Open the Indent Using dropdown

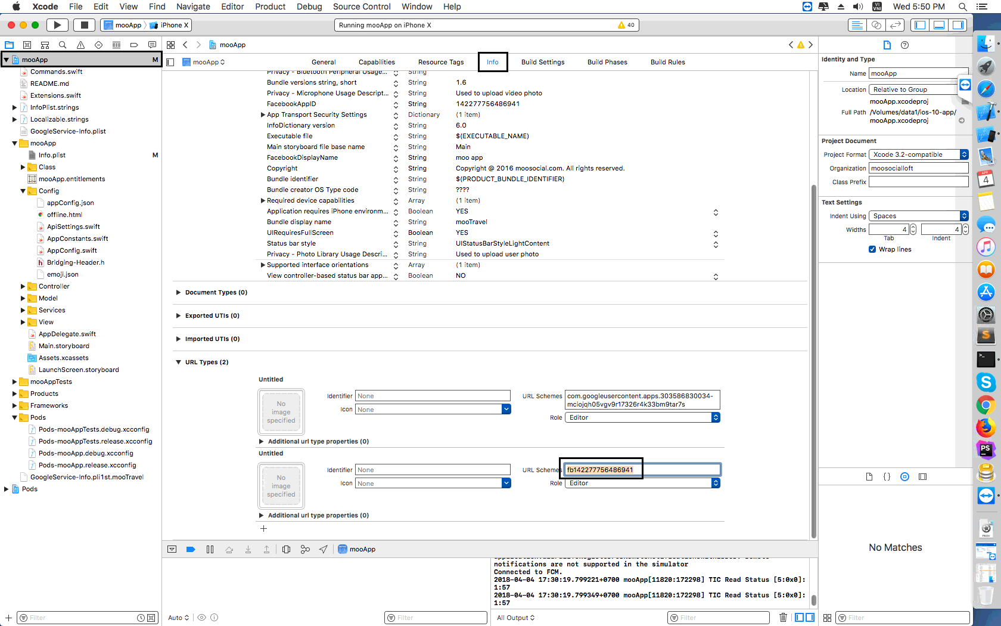[918, 216]
